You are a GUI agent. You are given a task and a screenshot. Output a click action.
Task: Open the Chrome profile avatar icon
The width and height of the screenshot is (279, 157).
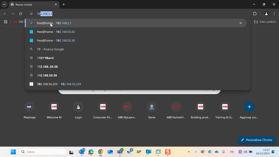(x=266, y=14)
